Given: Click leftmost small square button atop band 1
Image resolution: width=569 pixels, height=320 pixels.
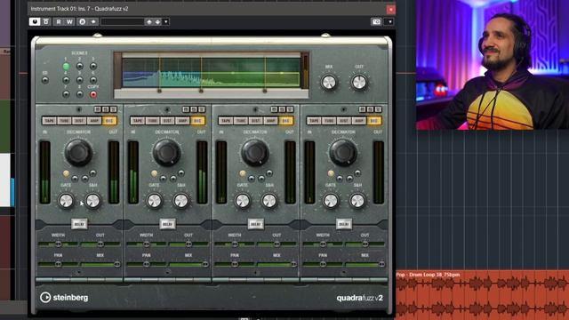Looking at the screenshot, I should [x=97, y=109].
